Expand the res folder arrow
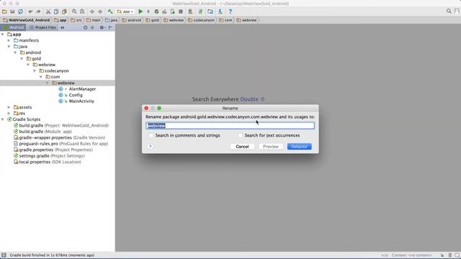 pyautogui.click(x=9, y=114)
